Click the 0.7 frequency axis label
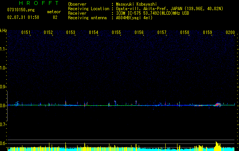The width and height of the screenshot is (239, 151). (3, 125)
